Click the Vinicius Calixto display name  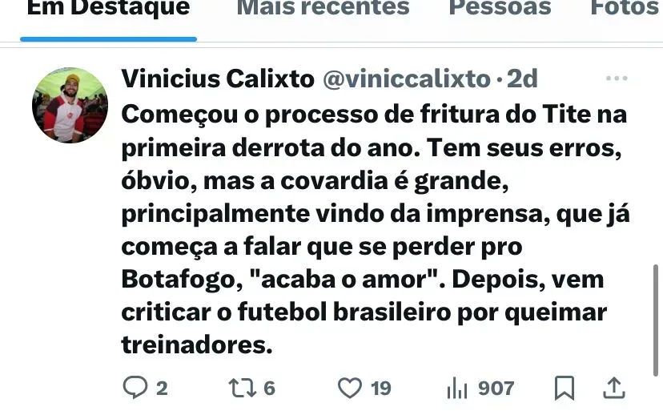click(218, 79)
